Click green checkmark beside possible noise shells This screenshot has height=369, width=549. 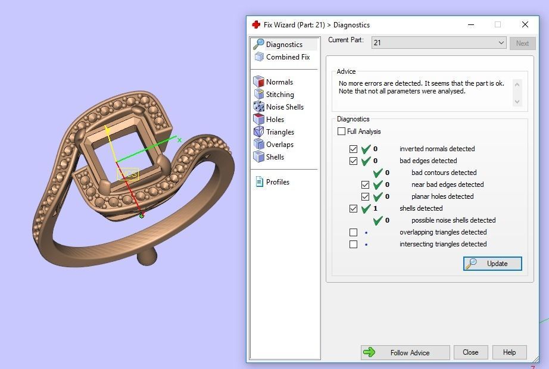tap(378, 220)
